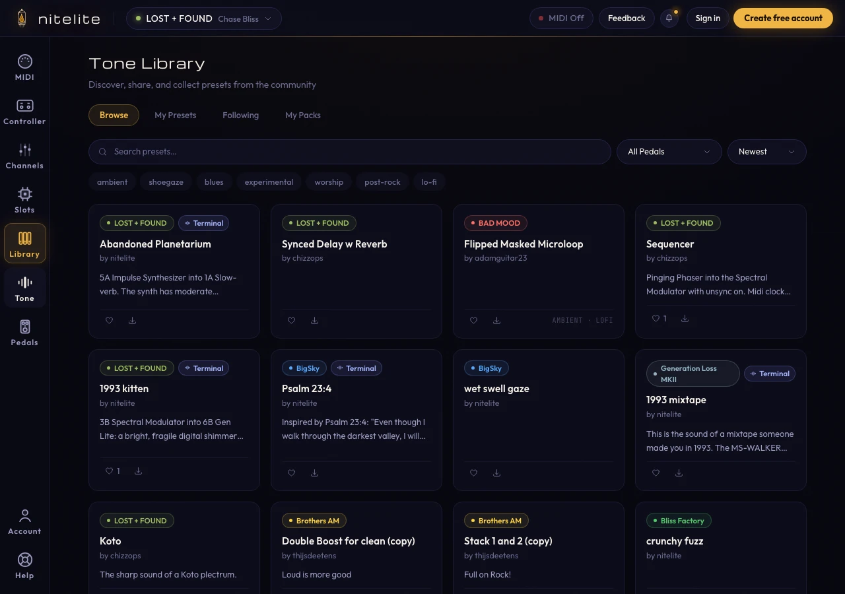Like the 1993 kitten preset
The image size is (845, 594).
point(113,471)
